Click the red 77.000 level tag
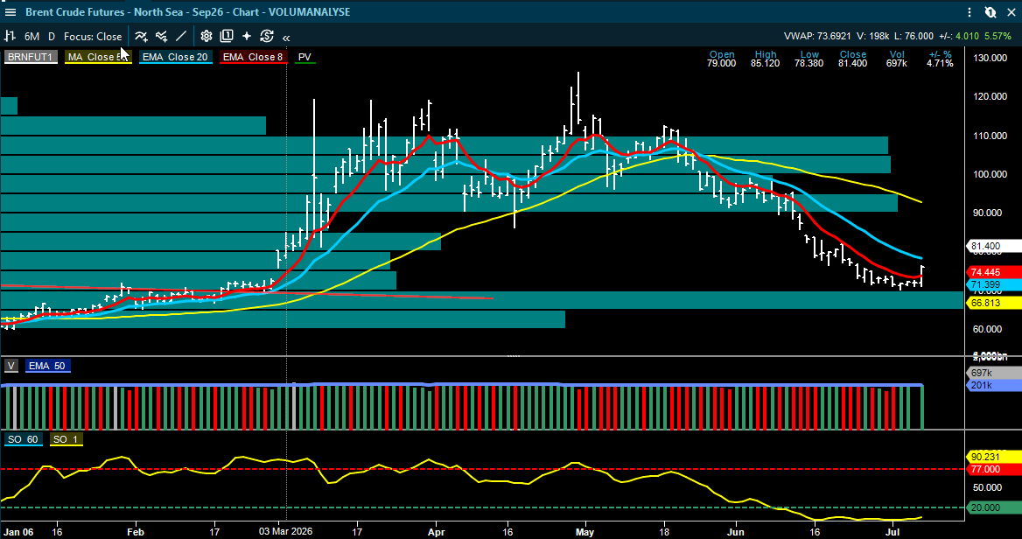Screen dimensions: 1022x539 coord(993,469)
